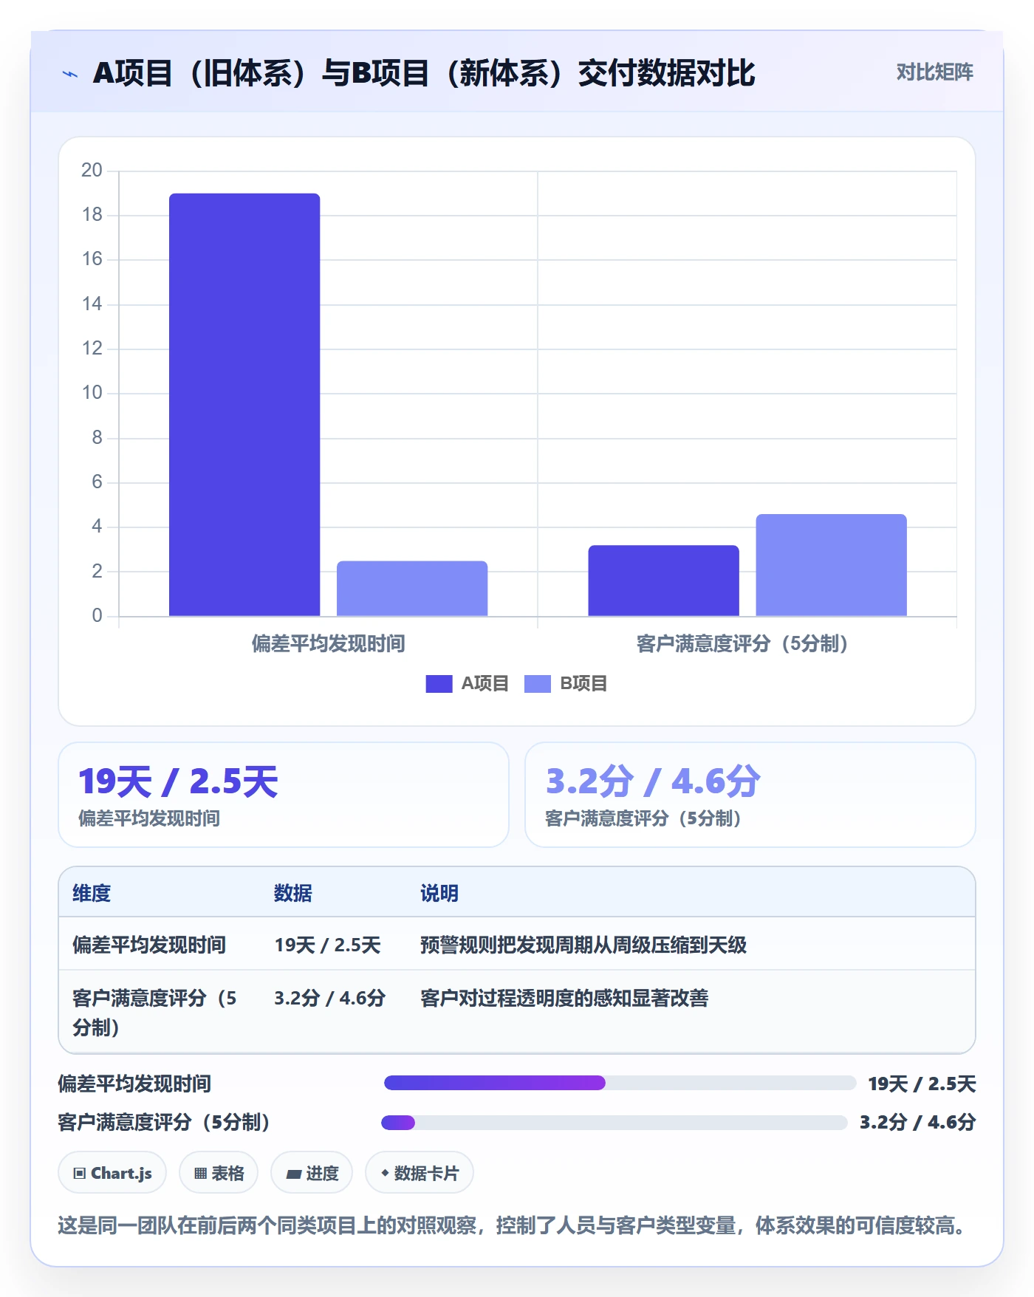Click the 3.2分 / 4.6分 value beside progress bar
Image resolution: width=1034 pixels, height=1297 pixels.
(x=918, y=1123)
